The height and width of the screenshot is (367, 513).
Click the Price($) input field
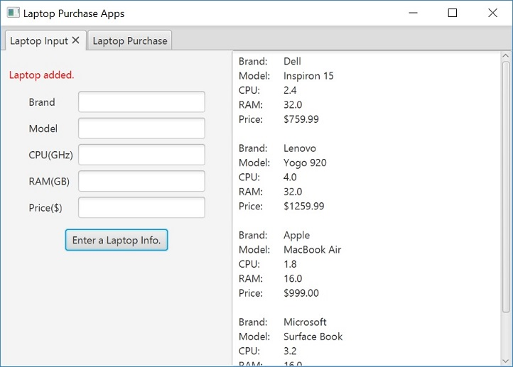141,207
